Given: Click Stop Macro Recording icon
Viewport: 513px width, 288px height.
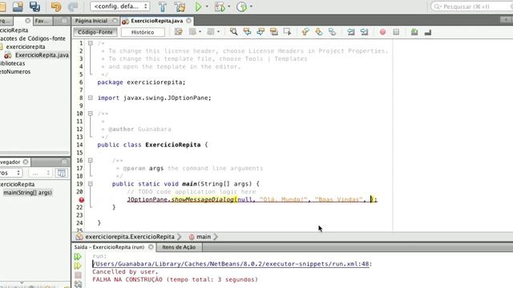Looking at the screenshot, I should (396, 32).
